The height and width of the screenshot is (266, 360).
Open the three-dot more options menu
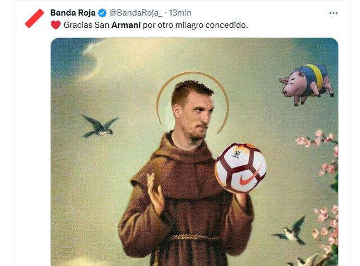(x=333, y=13)
